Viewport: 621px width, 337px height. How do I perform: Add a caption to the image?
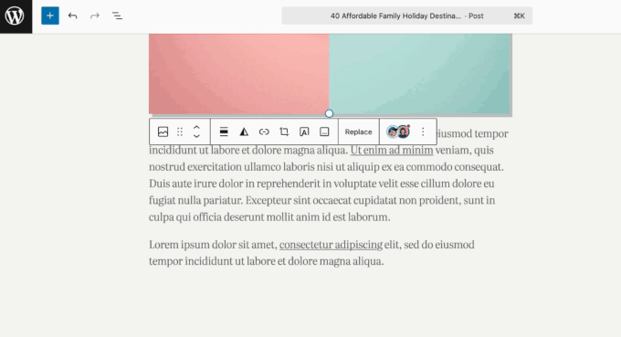click(x=324, y=132)
